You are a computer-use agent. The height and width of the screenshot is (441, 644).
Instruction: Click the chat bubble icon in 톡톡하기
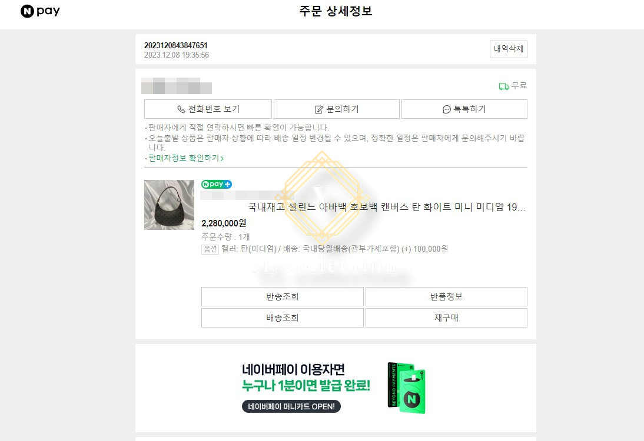pyautogui.click(x=446, y=109)
